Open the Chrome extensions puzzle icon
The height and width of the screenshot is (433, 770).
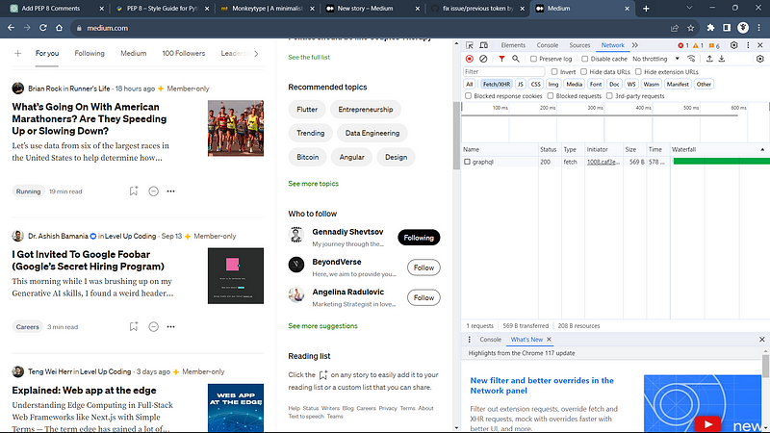pyautogui.click(x=710, y=28)
